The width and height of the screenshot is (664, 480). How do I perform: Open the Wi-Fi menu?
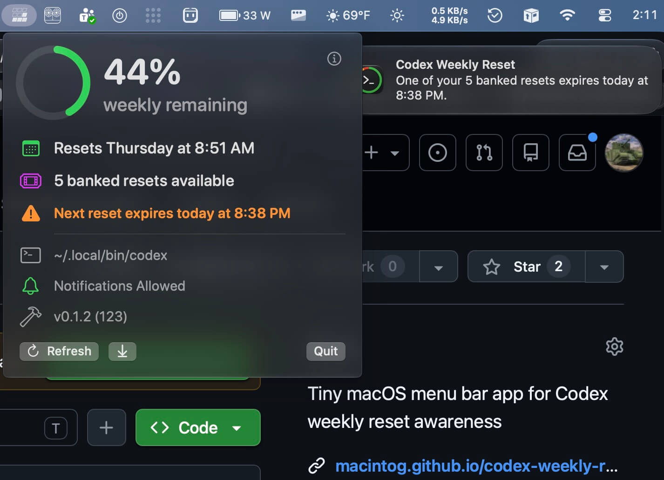click(x=567, y=15)
